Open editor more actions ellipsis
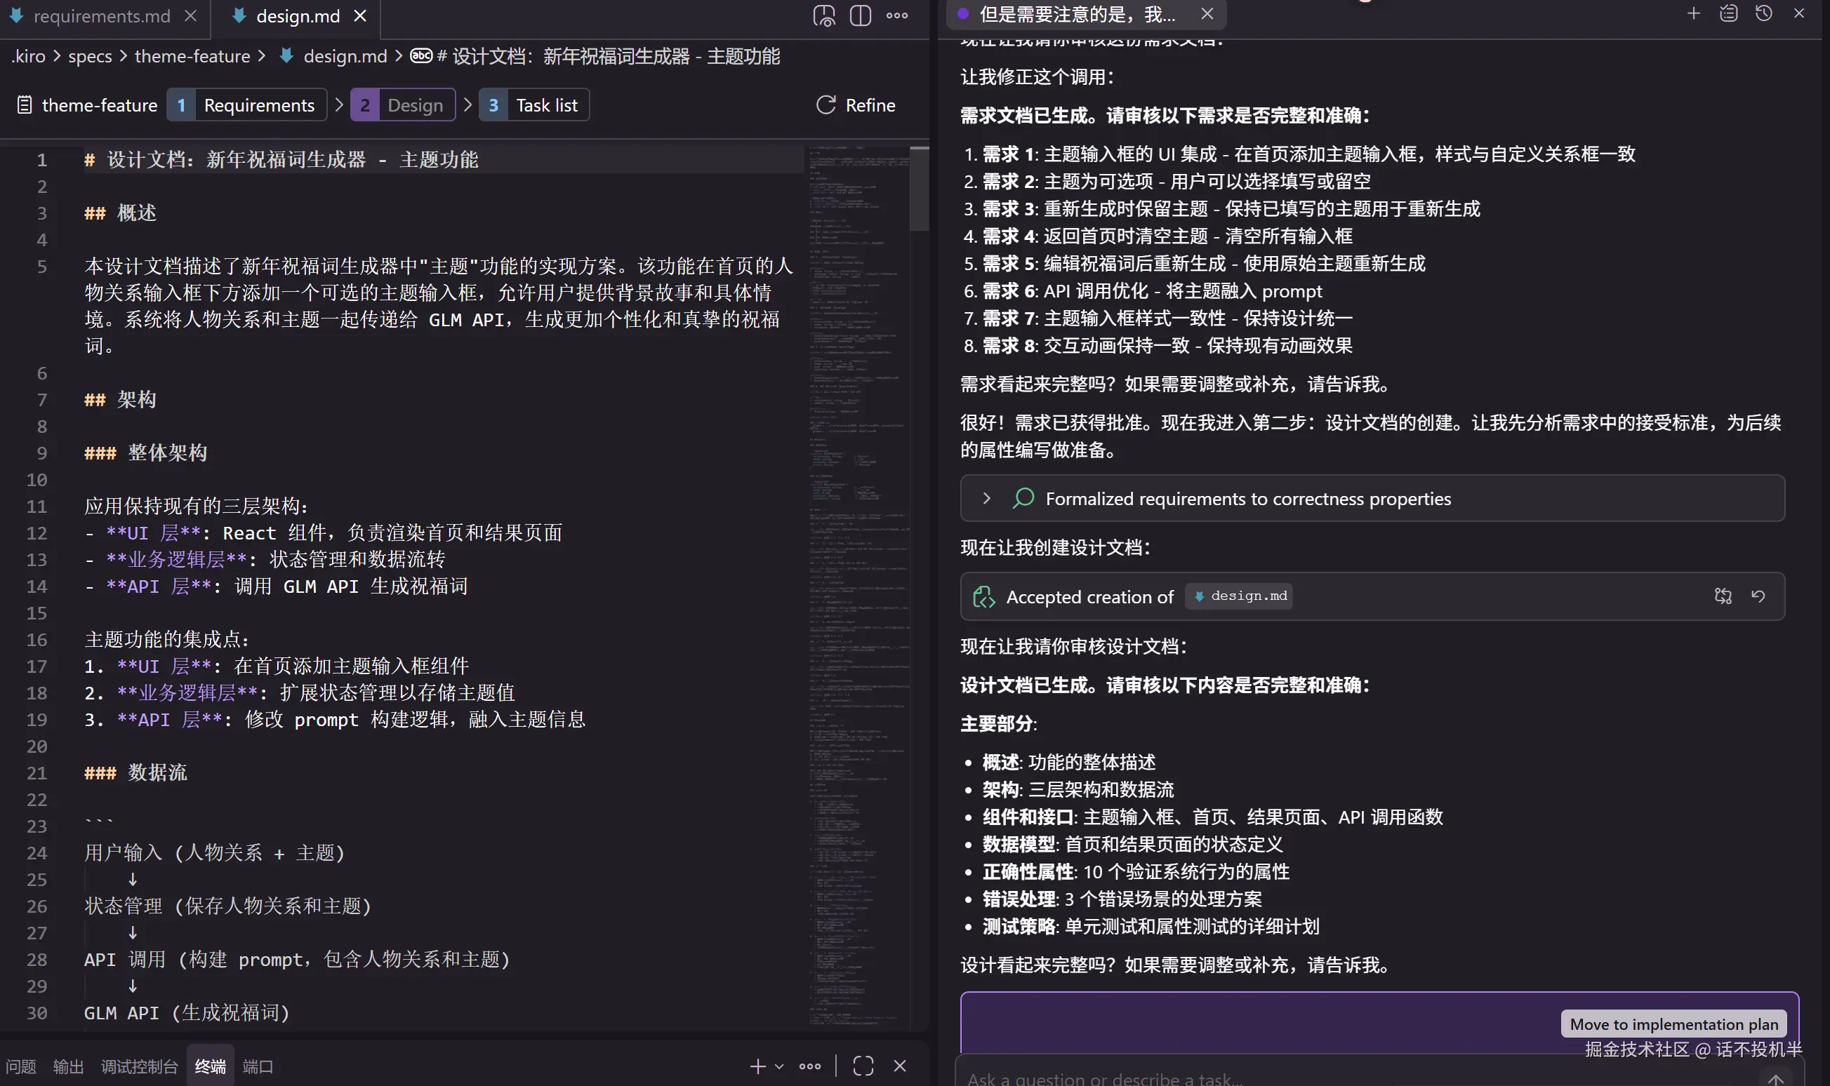The image size is (1830, 1086). click(x=896, y=15)
